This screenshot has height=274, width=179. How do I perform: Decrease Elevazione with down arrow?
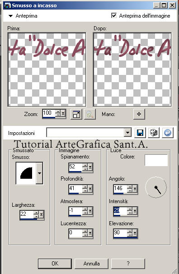130,235
